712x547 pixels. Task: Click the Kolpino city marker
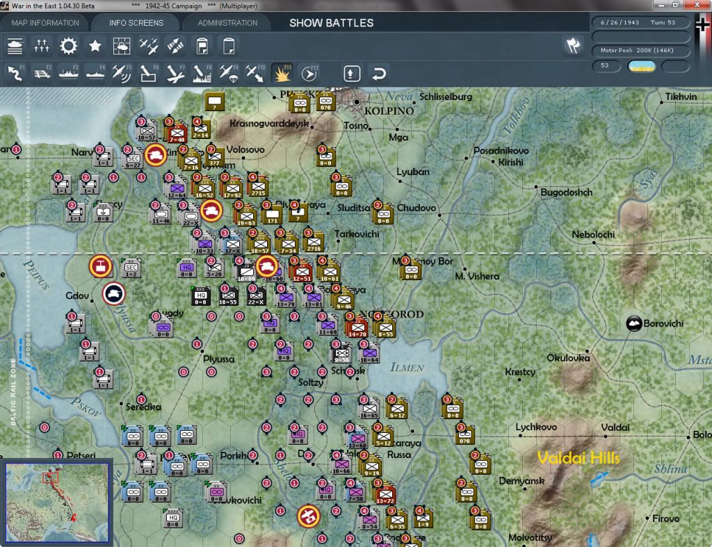(357, 101)
